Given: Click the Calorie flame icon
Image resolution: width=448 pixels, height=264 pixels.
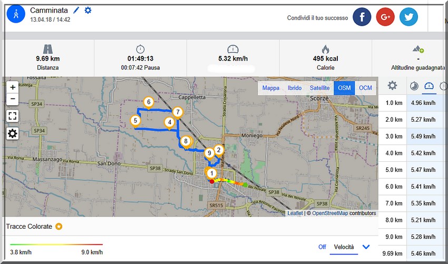Looking at the screenshot, I should click(325, 49).
